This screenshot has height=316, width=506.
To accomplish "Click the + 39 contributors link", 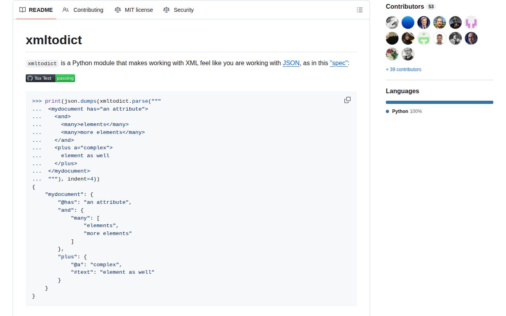I will coord(404,70).
